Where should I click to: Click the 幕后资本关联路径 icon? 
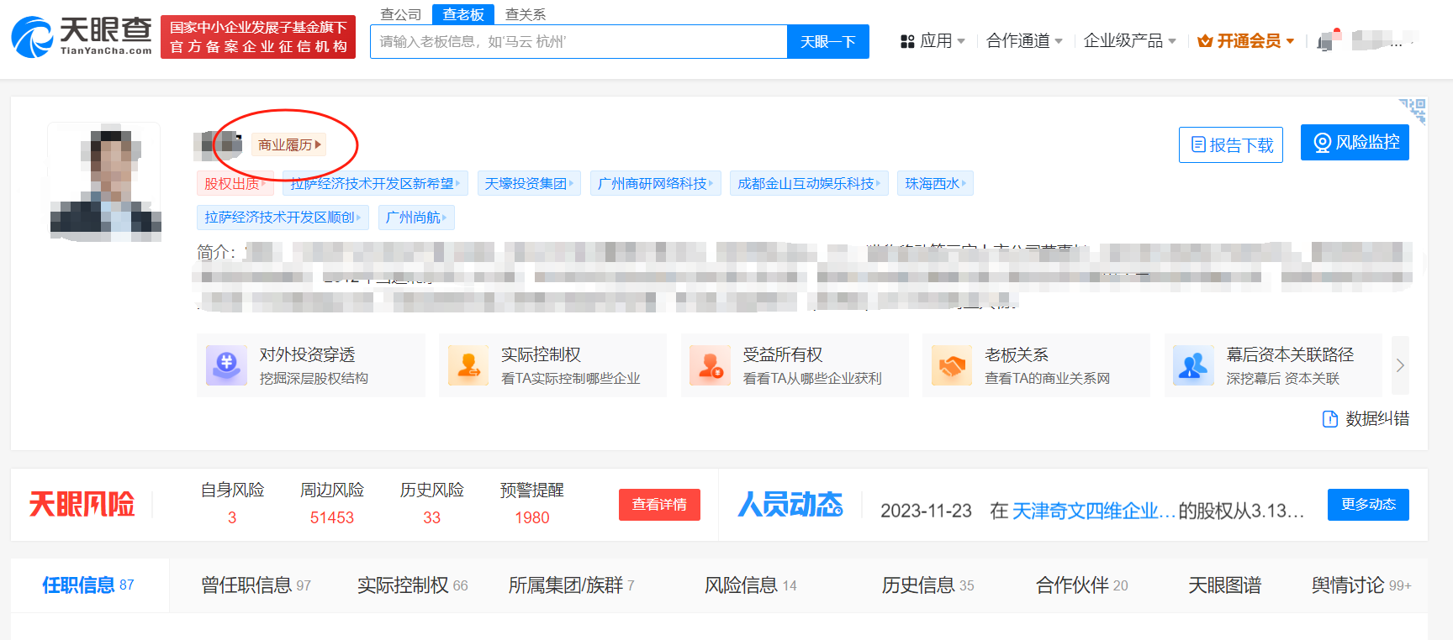[1193, 365]
